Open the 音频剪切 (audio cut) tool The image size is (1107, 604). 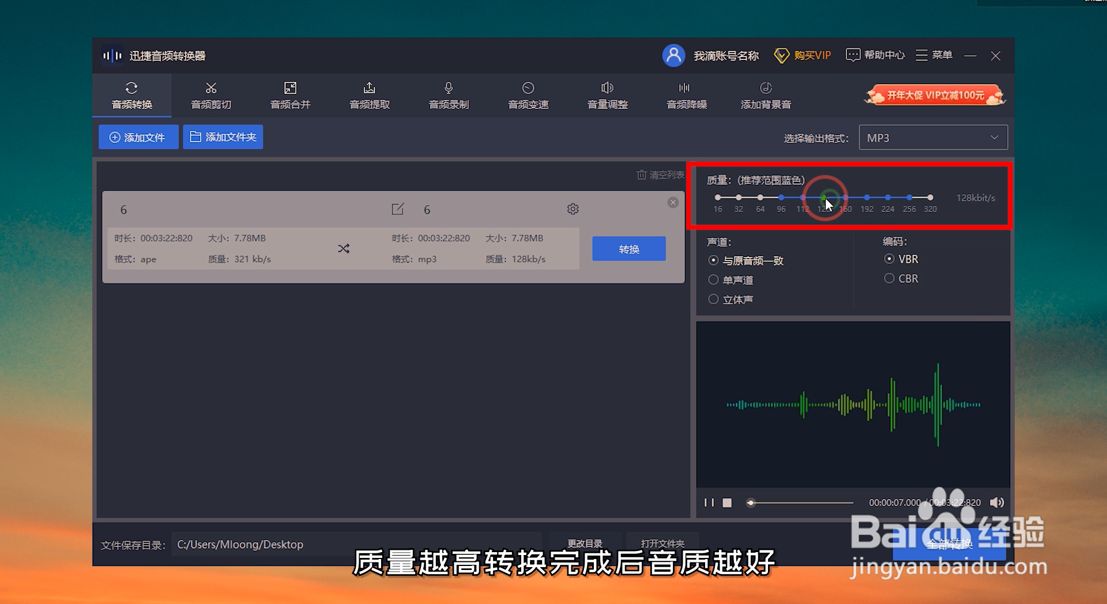coord(211,95)
